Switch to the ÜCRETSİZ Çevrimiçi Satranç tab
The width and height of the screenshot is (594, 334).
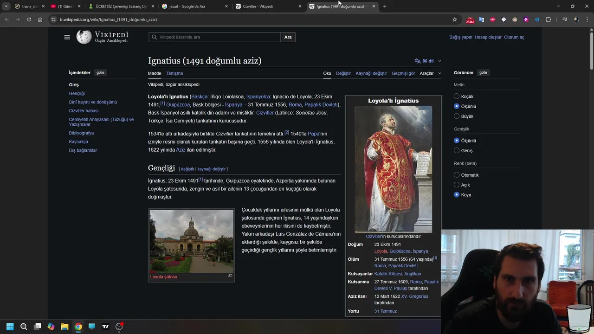click(121, 6)
